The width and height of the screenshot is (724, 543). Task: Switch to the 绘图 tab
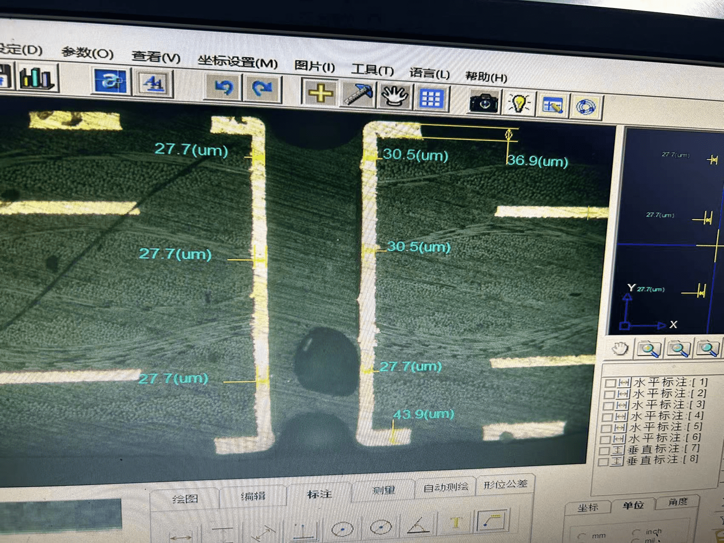point(185,498)
